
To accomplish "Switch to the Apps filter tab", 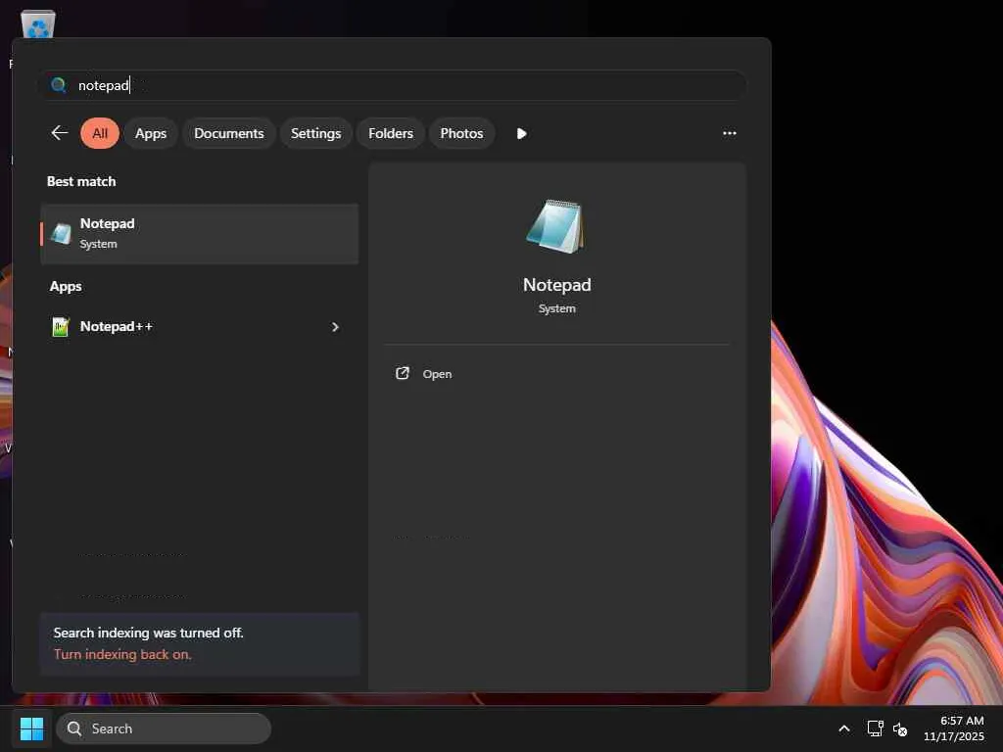I will 150,133.
